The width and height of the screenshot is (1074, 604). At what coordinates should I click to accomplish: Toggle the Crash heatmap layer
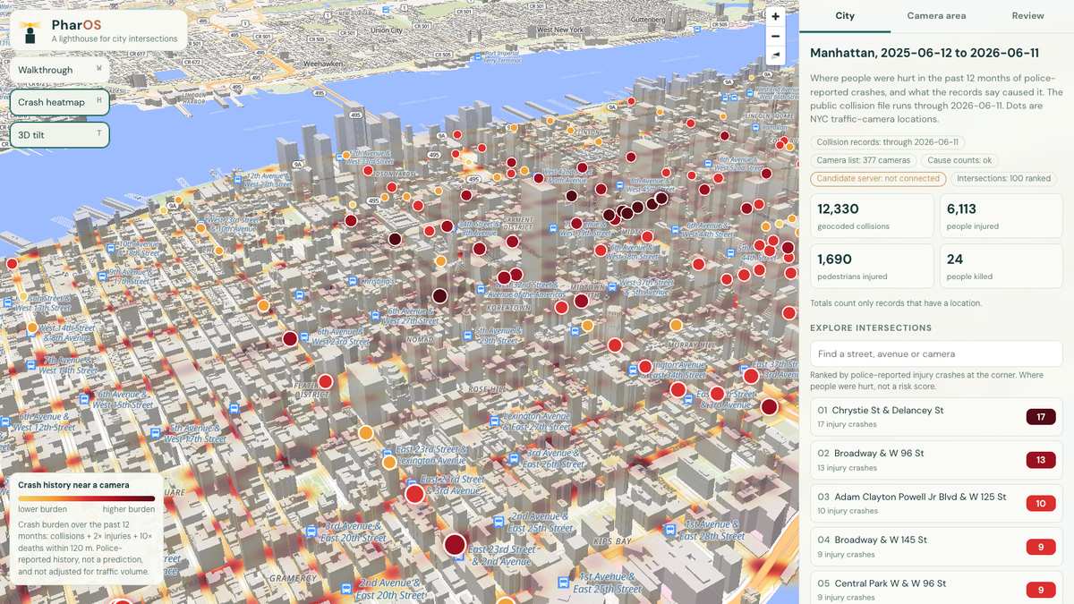(60, 102)
